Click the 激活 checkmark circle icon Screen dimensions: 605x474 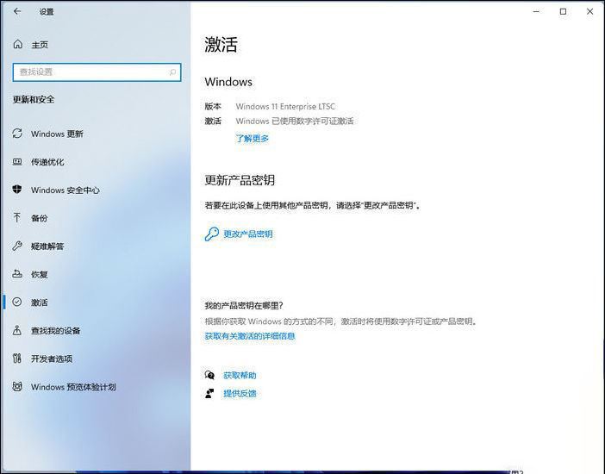[17, 302]
